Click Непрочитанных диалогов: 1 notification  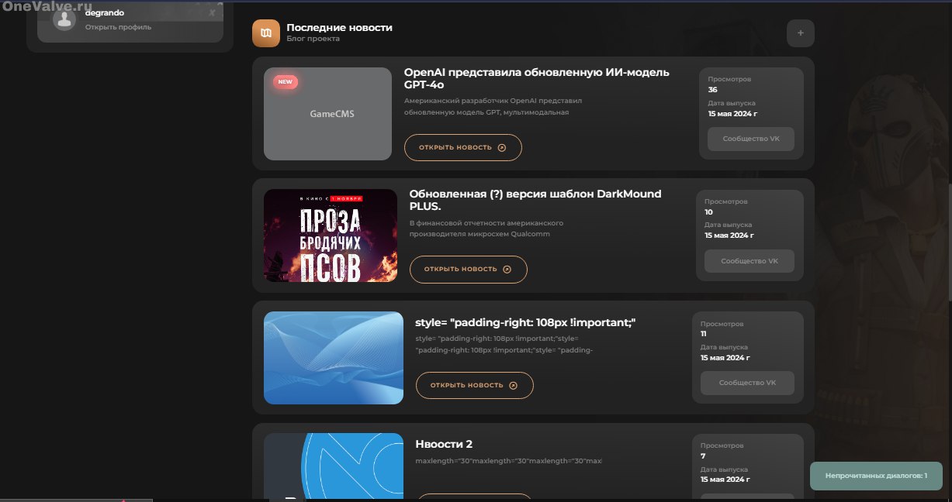tap(875, 476)
